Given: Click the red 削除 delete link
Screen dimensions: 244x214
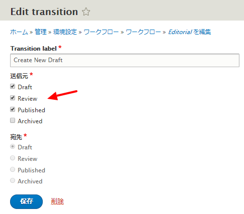Looking at the screenshot, I should point(57,201).
